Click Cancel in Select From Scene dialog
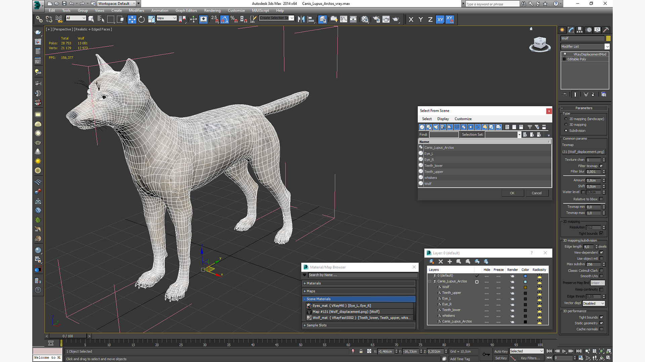Viewport: 645px width, 362px height. click(536, 193)
